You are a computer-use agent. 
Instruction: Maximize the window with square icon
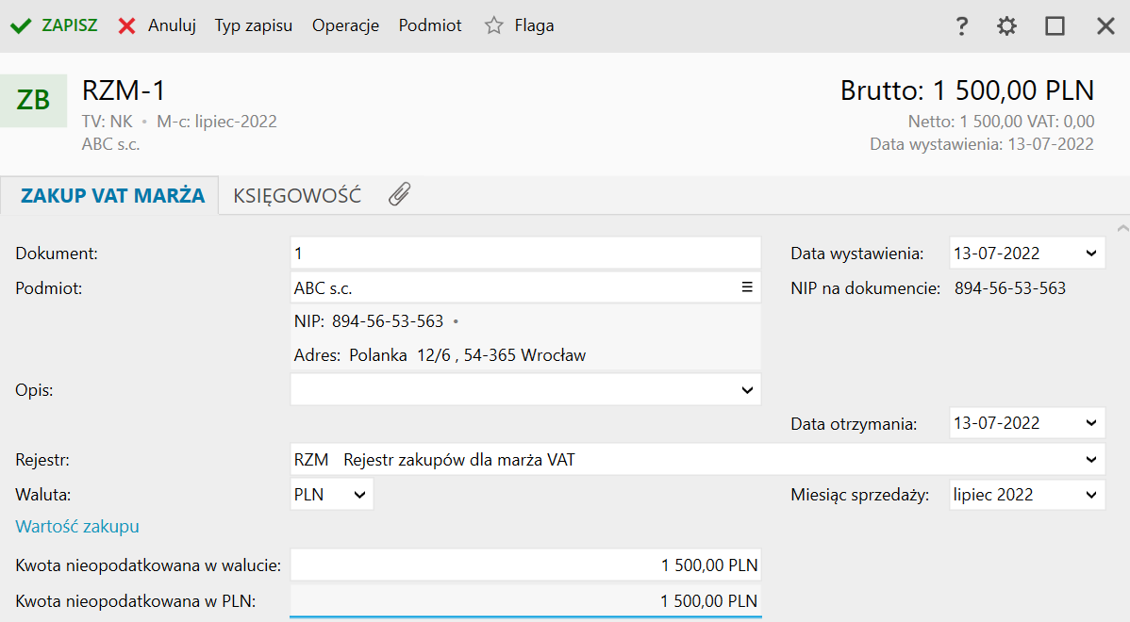(x=1055, y=26)
